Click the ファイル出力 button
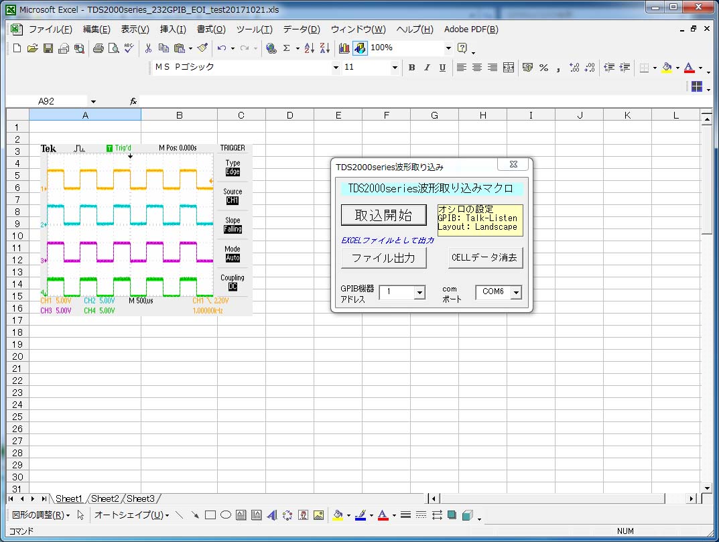The height and width of the screenshot is (542, 719). click(383, 258)
